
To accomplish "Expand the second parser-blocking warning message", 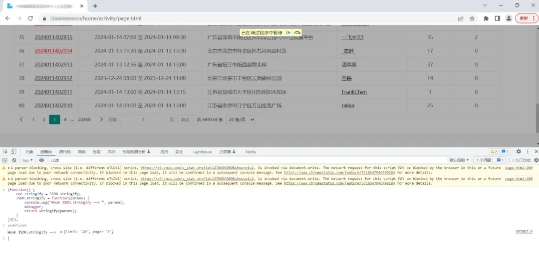I will click(9, 179).
